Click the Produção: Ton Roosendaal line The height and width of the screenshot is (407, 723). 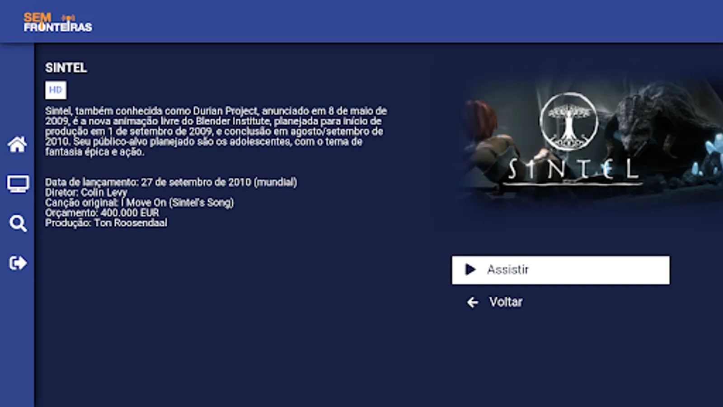pos(106,223)
